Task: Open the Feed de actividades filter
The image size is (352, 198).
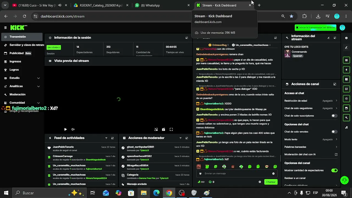Action: [106, 138]
